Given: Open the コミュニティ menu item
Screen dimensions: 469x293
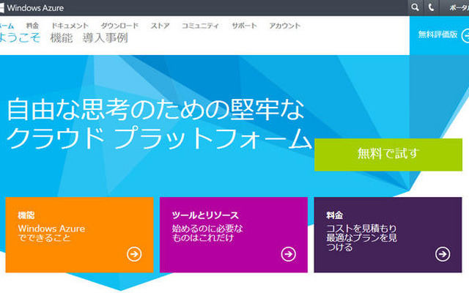Looking at the screenshot, I should click(x=200, y=26).
